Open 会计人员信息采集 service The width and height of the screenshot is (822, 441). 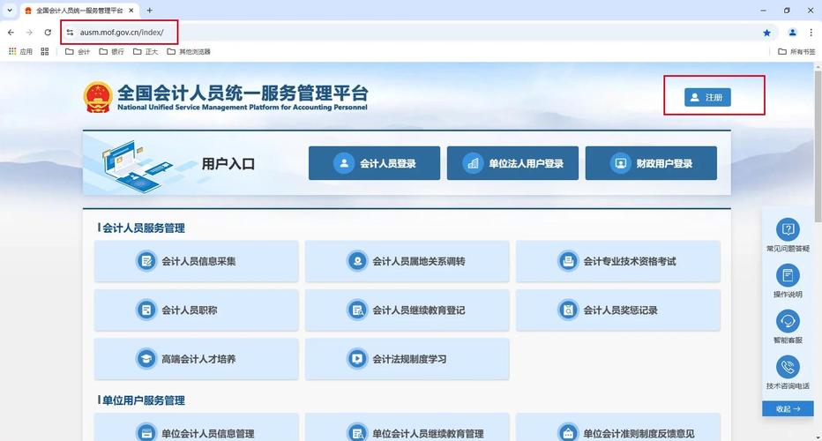pos(197,261)
